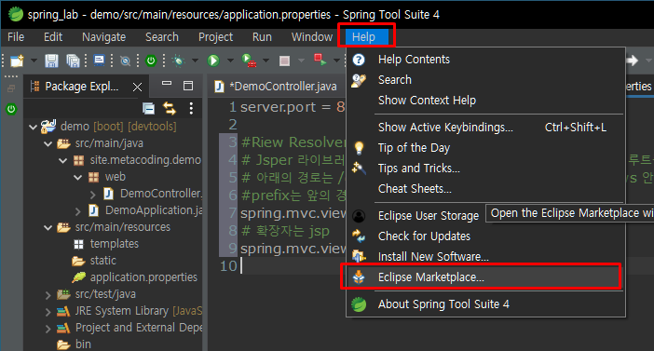Click the Boot Dashboard power icon in toolbar
654x351 pixels.
coord(151,61)
